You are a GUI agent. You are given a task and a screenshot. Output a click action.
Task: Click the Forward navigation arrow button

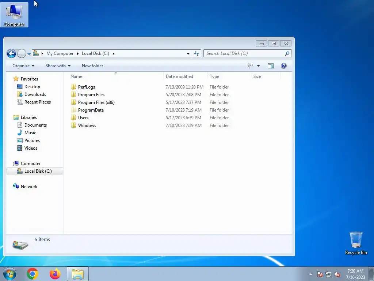[x=22, y=53]
